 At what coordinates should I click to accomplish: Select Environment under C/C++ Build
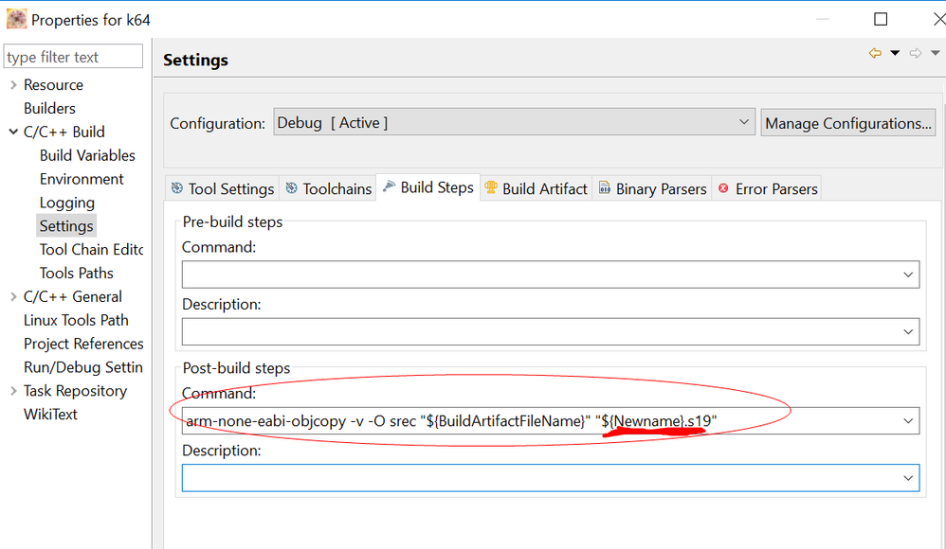[82, 179]
